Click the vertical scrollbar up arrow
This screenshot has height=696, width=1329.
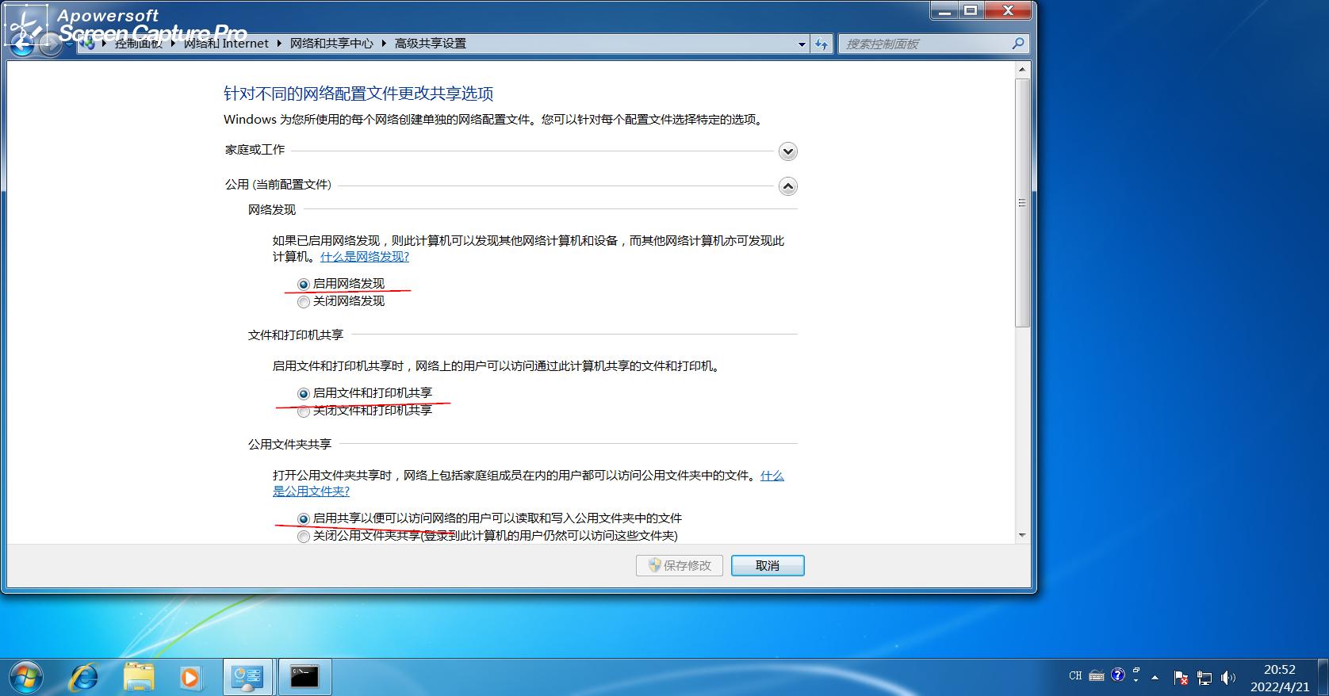(1022, 70)
